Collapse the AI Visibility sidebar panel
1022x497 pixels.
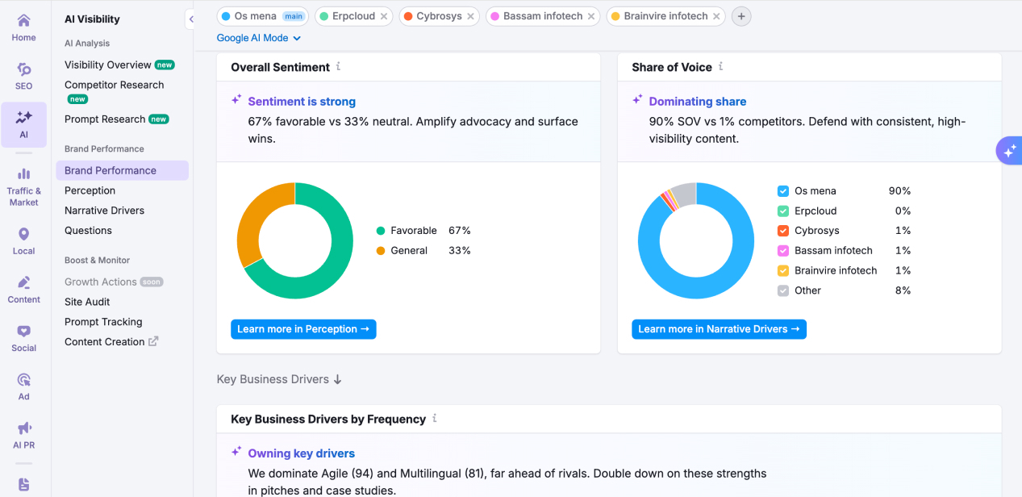coord(190,19)
